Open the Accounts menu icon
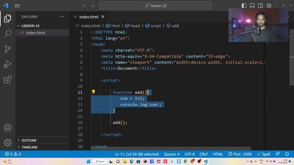Viewport: 294px width, 165px height. 7,127
